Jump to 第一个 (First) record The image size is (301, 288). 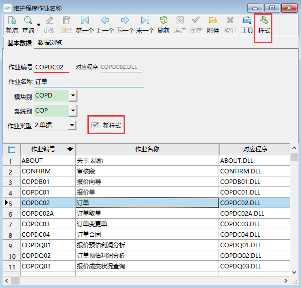tap(84, 25)
